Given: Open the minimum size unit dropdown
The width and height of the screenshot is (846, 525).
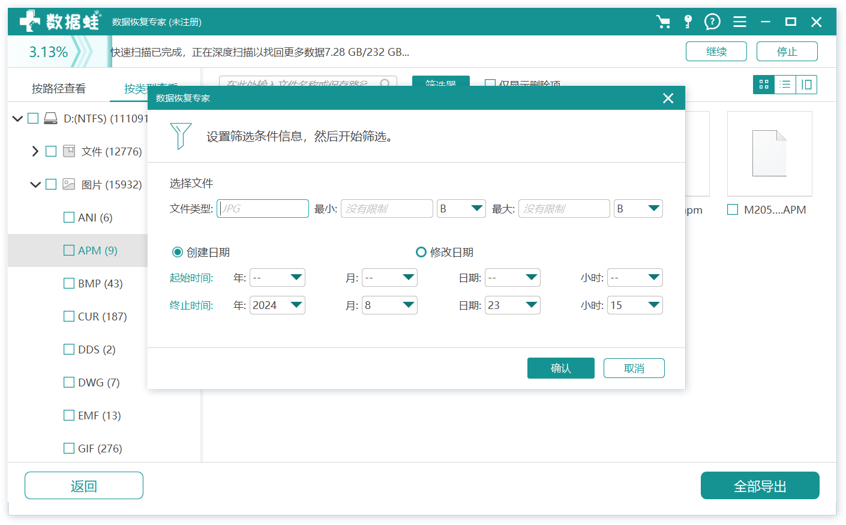Looking at the screenshot, I should tap(461, 209).
